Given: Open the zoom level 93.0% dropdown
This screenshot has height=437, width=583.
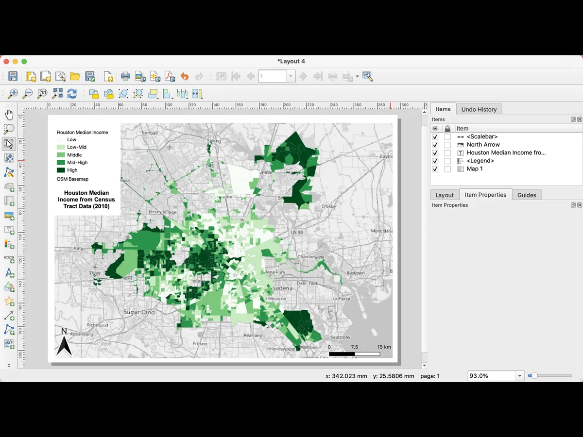Looking at the screenshot, I should click(x=520, y=376).
